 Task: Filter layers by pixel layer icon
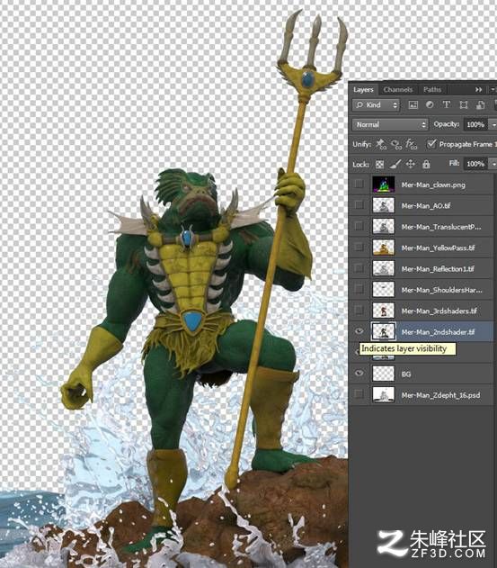click(413, 105)
